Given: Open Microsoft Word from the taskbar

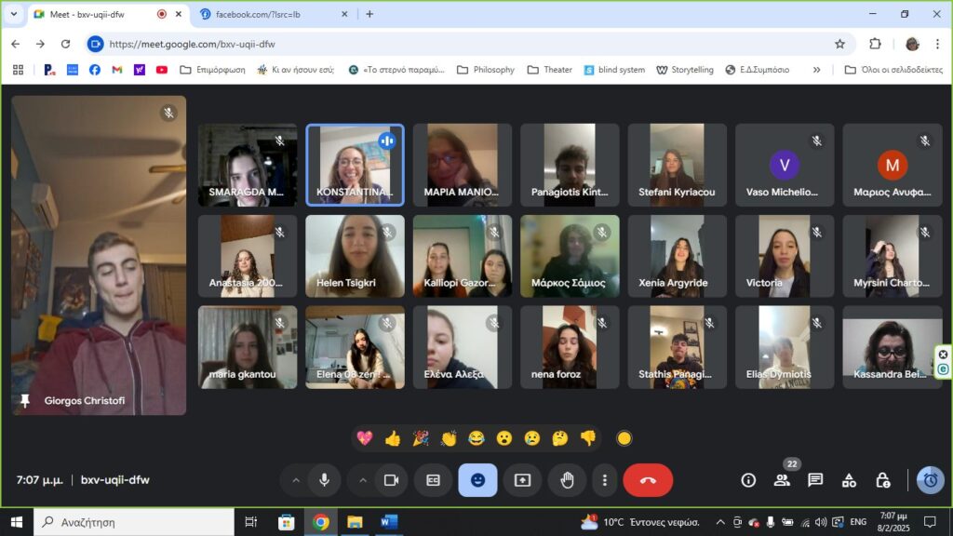Looking at the screenshot, I should tap(388, 522).
